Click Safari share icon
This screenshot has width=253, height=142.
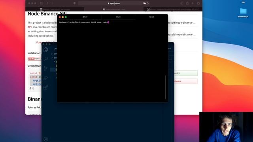187,3
